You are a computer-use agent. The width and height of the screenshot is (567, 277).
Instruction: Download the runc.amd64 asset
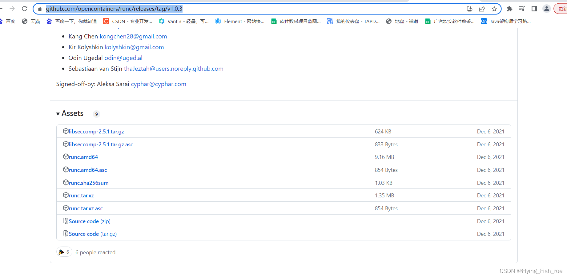tap(83, 157)
